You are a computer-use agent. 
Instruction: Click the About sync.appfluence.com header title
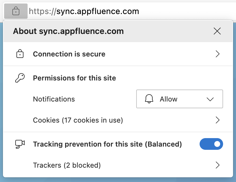pos(68,31)
